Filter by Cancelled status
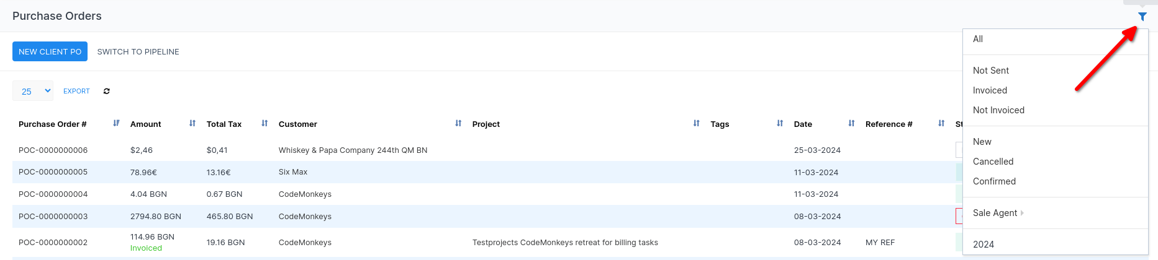Screen dimensions: 1158x260 993,162
